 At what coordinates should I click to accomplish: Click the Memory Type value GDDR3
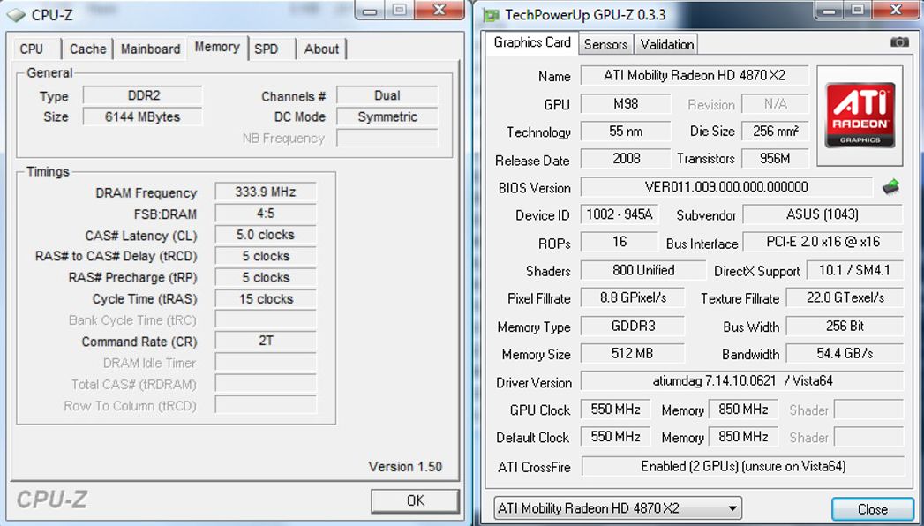point(633,326)
